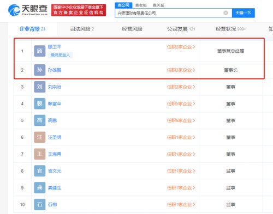Switch to the 司法风险 tab

point(82,29)
